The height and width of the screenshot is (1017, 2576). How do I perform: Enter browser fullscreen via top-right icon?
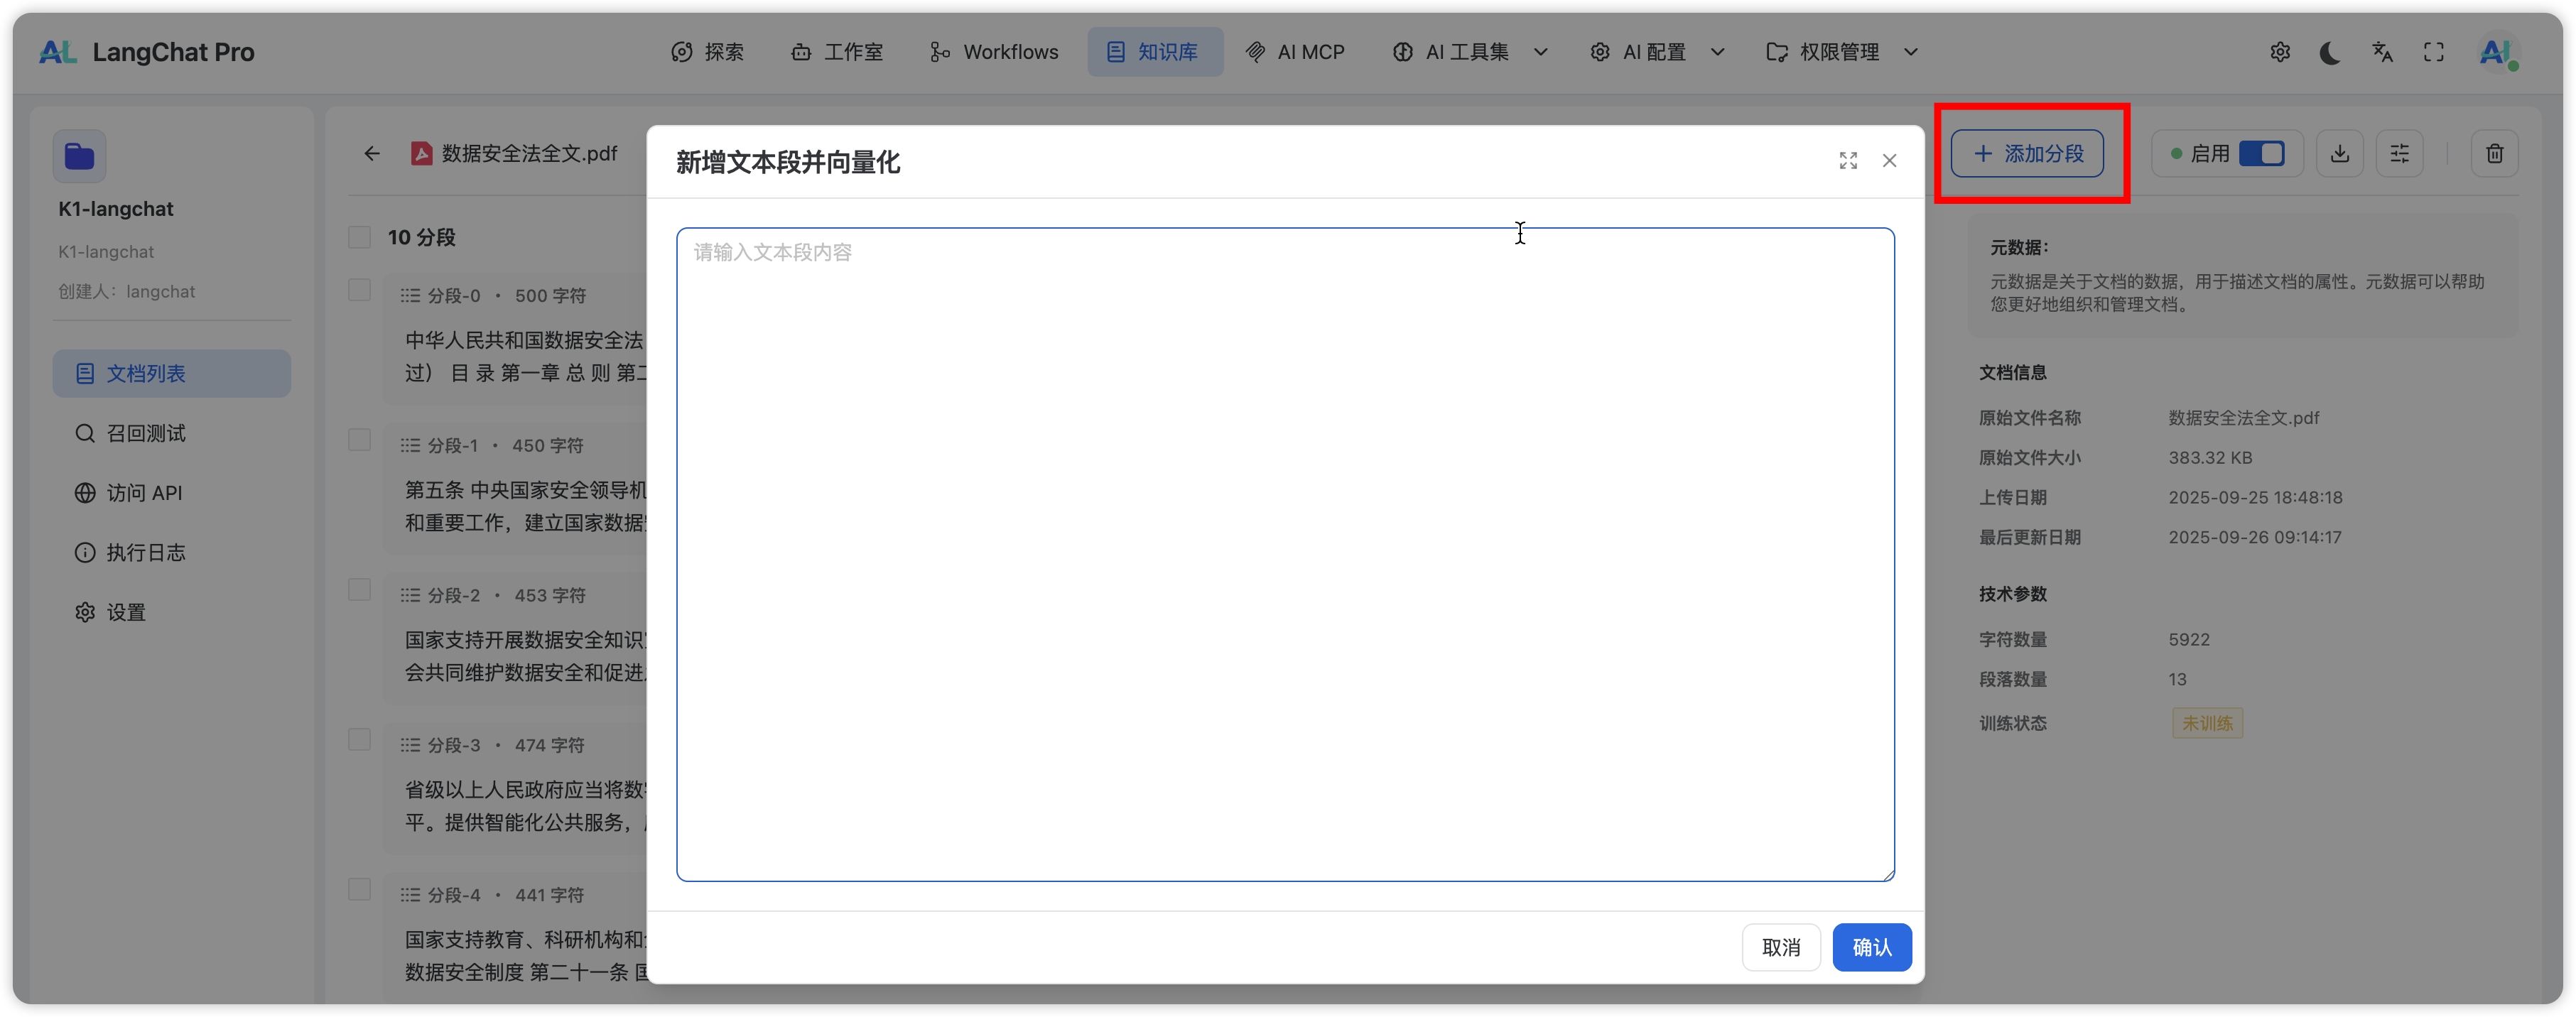coord(2433,52)
